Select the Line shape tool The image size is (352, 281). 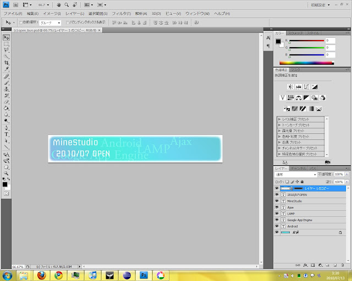pos(6,147)
